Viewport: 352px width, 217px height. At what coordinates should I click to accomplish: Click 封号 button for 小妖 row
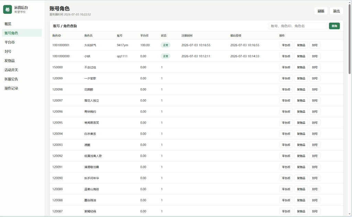315,56
